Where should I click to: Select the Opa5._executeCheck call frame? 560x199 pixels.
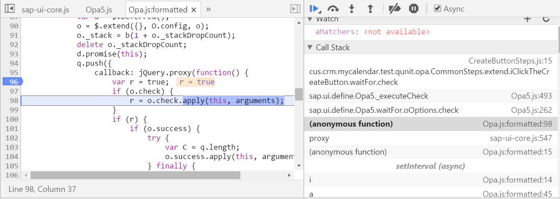[430, 96]
